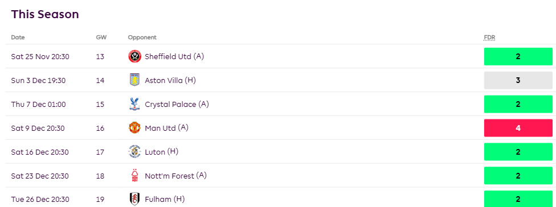Click the Date column header
Screen dimensions: 556x207
point(18,38)
